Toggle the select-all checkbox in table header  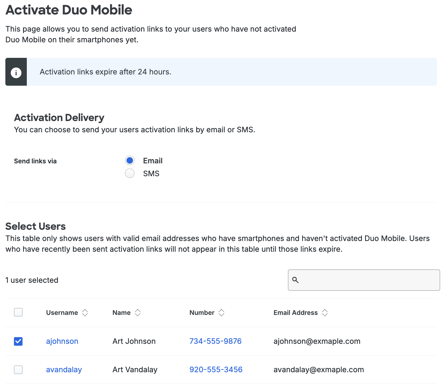[x=18, y=312]
